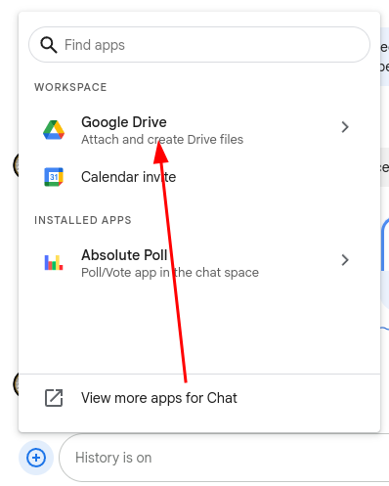Viewport: 389px width, 486px height.
Task: Focus the Find apps search field
Action: [199, 45]
